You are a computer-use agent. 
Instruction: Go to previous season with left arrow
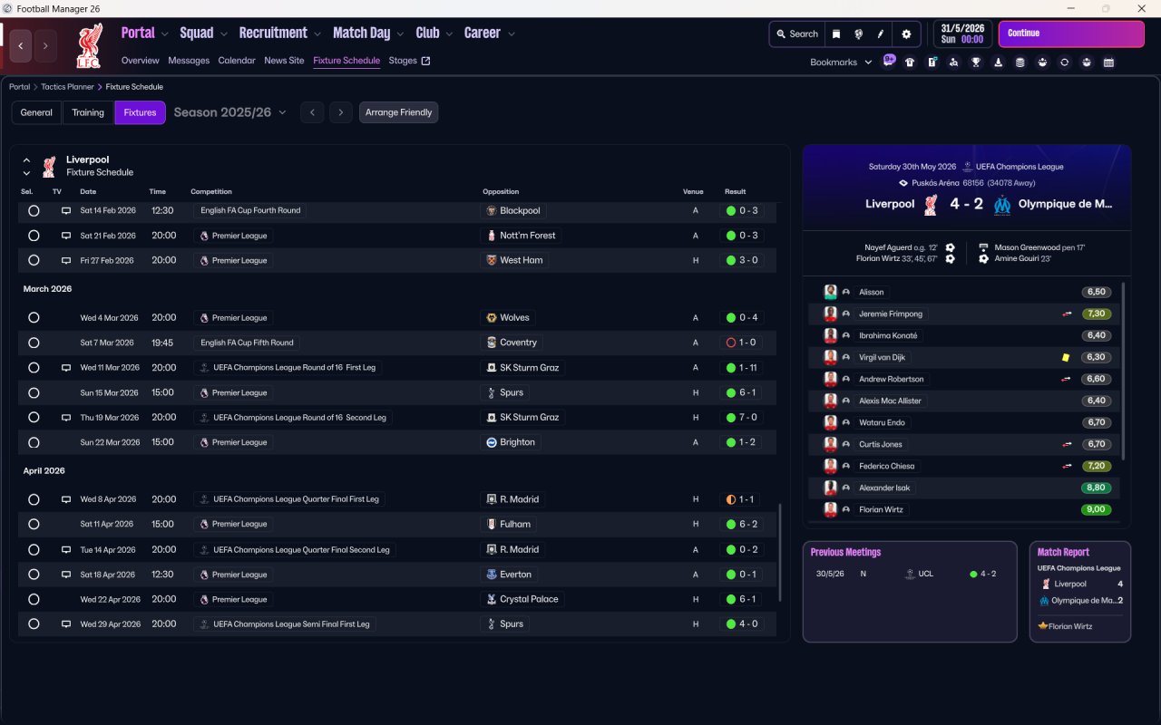coord(312,112)
